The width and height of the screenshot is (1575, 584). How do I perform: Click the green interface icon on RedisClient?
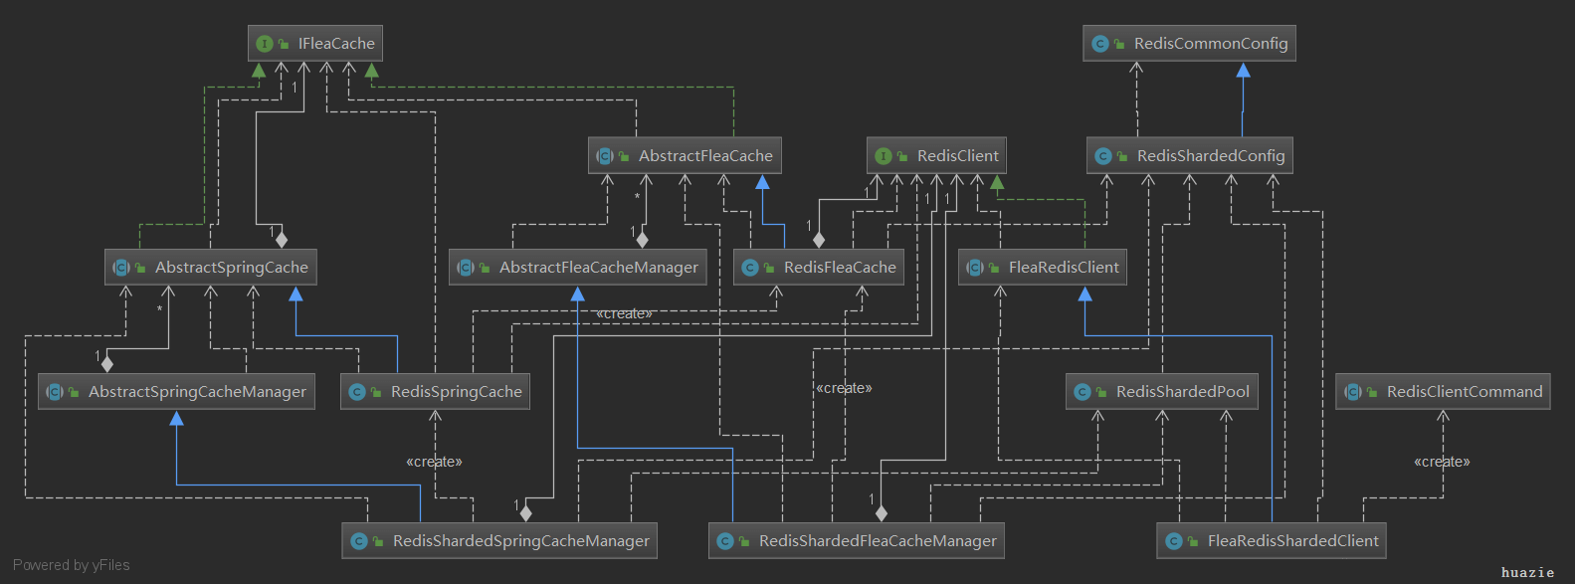pyautogui.click(x=883, y=156)
